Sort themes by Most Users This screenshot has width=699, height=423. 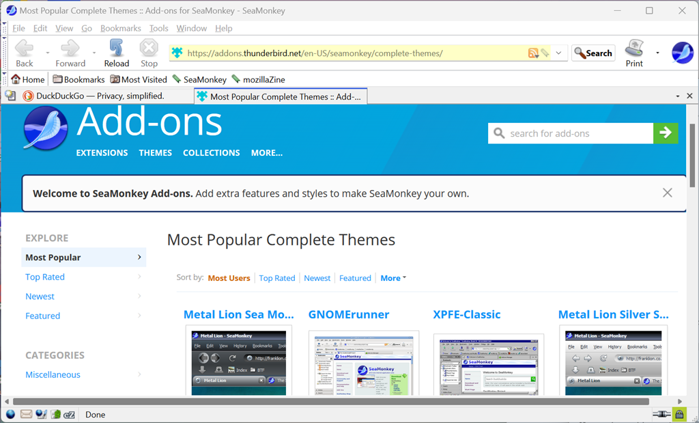[x=229, y=278]
